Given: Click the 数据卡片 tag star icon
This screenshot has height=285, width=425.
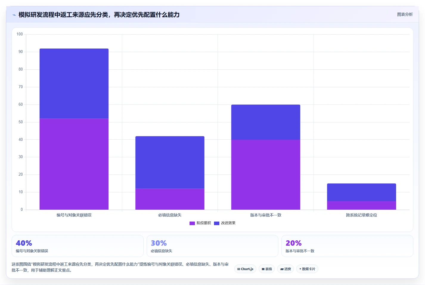Looking at the screenshot, I should click(x=300, y=269).
